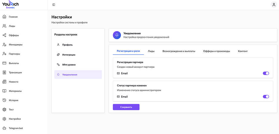Screen dimensions: 279x134
Task: Open the Интеграции settings section
Action: tap(78, 55)
